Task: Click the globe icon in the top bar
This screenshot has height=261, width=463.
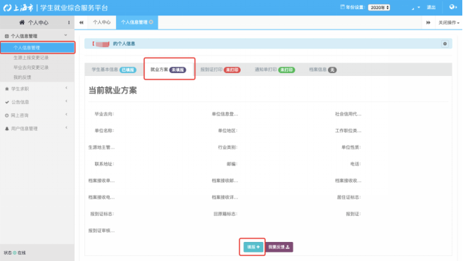Action: (x=452, y=7)
